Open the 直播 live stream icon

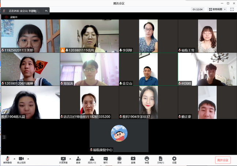[x=133, y=159]
